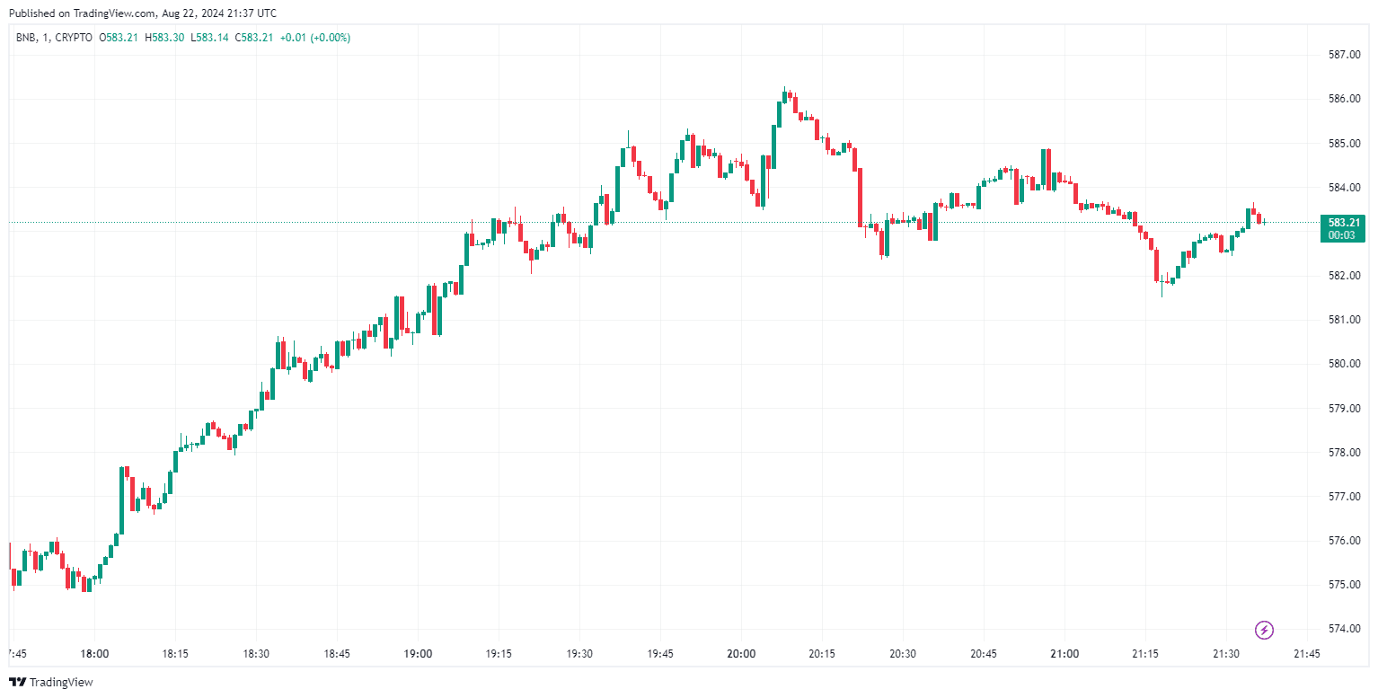
Task: Click the high value H583.30
Action: [x=165, y=38]
